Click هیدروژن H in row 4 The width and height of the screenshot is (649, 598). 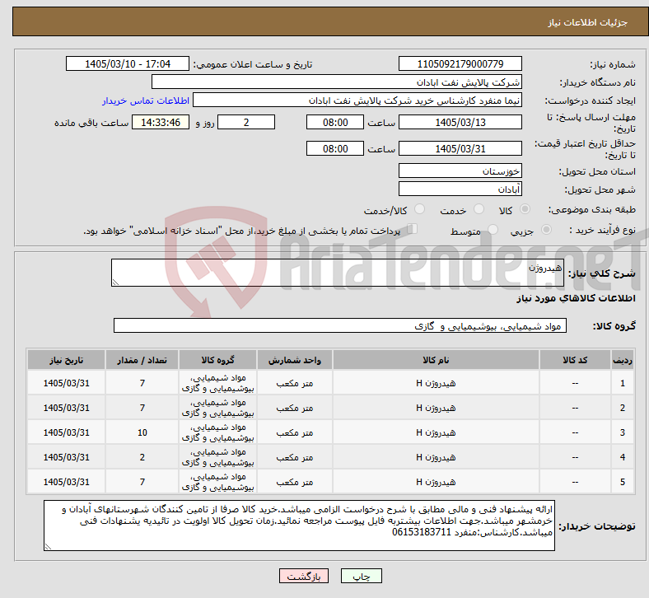click(x=436, y=457)
